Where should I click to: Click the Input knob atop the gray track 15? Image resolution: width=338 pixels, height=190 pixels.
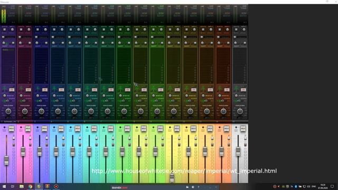[244, 30]
